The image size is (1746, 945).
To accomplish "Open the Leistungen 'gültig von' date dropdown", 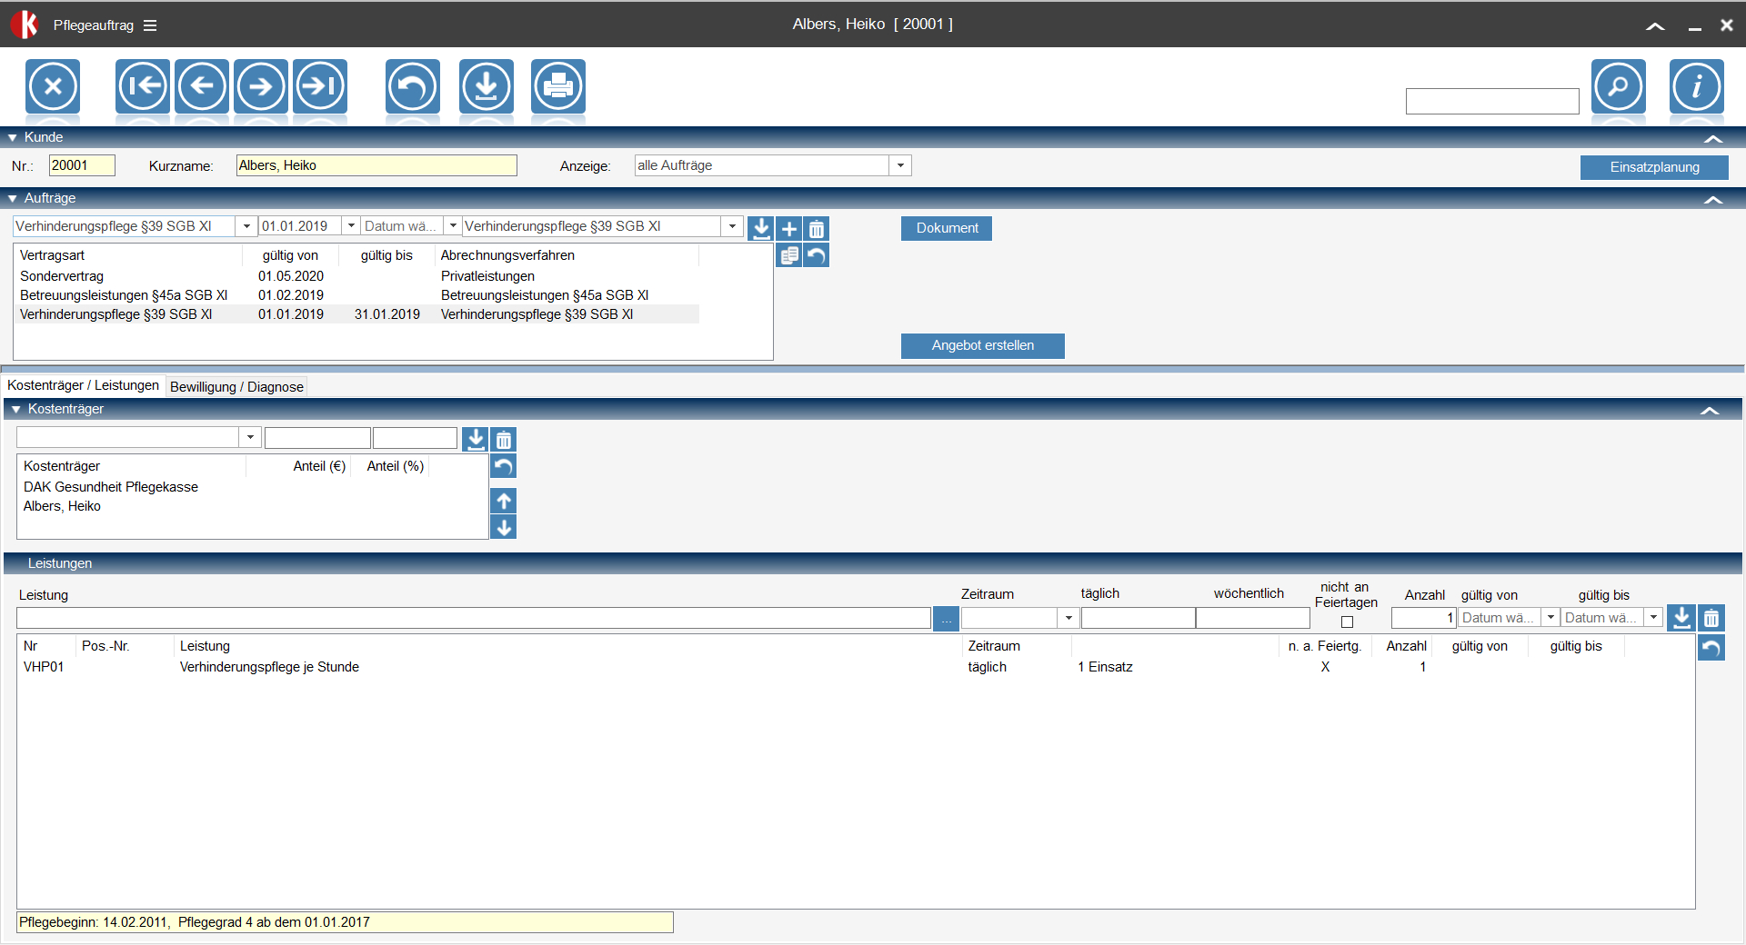I will click(x=1550, y=618).
